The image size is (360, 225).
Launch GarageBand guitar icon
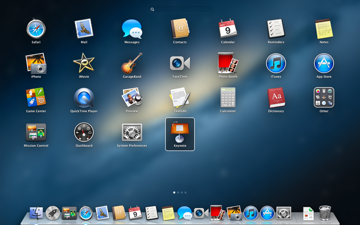pos(132,63)
